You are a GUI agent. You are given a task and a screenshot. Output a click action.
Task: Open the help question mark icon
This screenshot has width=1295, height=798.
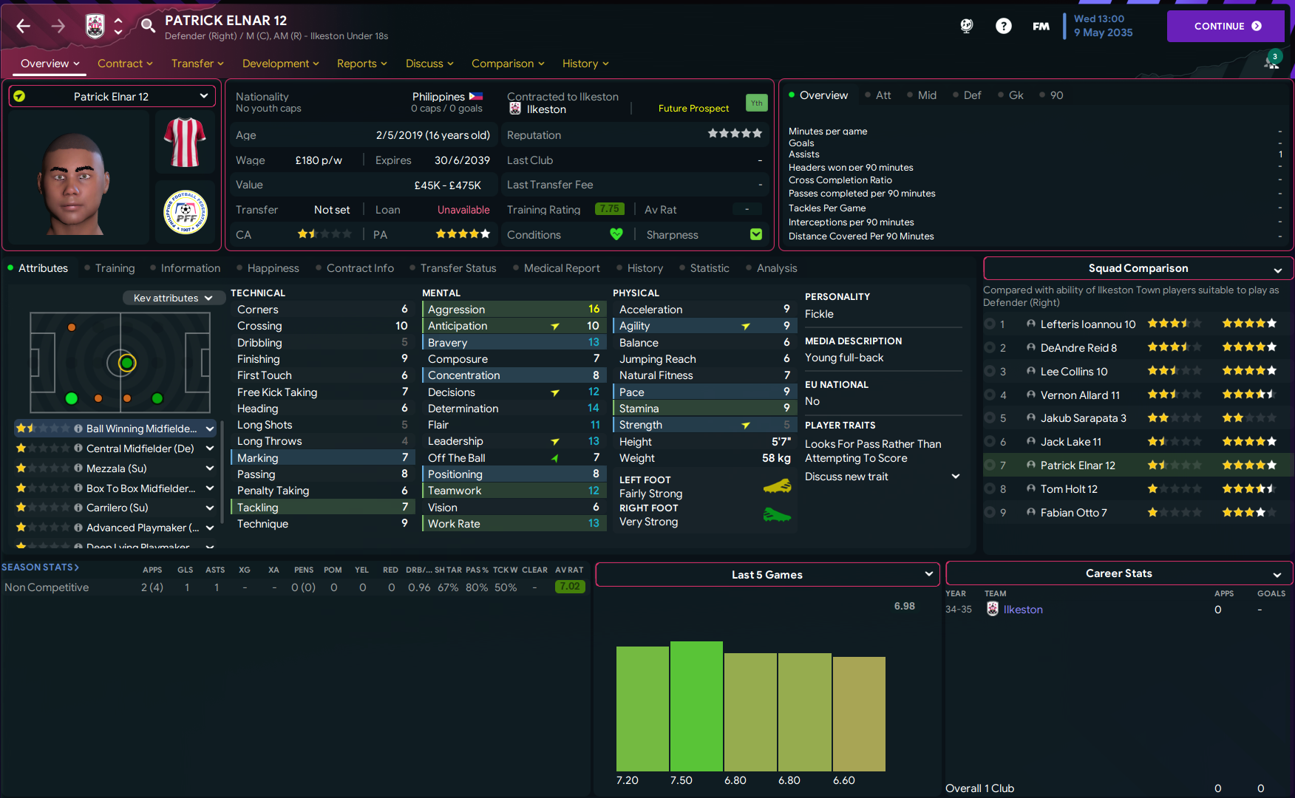pos(1004,27)
